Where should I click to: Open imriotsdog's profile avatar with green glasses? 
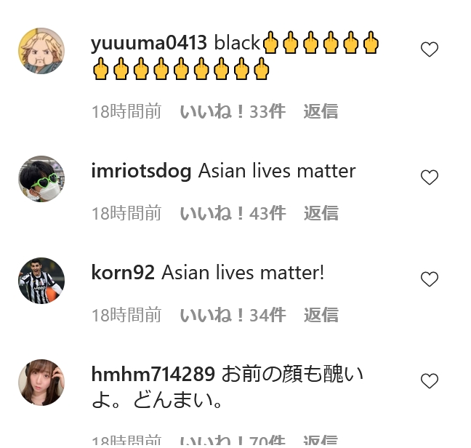[x=41, y=179]
